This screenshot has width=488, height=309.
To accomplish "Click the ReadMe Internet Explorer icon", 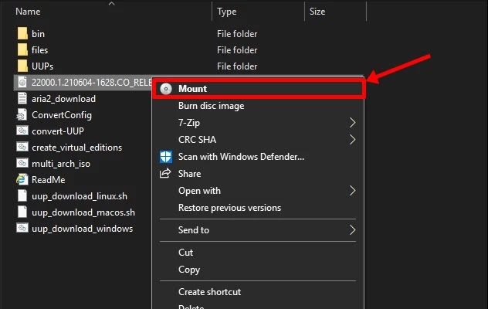I will tap(22, 179).
